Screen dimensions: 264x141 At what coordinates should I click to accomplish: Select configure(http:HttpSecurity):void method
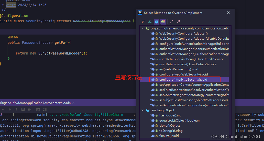click(184, 80)
